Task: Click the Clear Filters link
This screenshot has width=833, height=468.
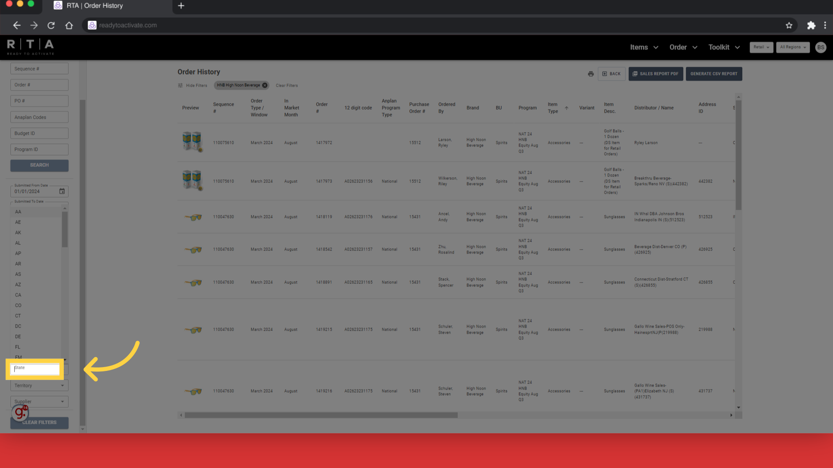Action: (x=287, y=85)
